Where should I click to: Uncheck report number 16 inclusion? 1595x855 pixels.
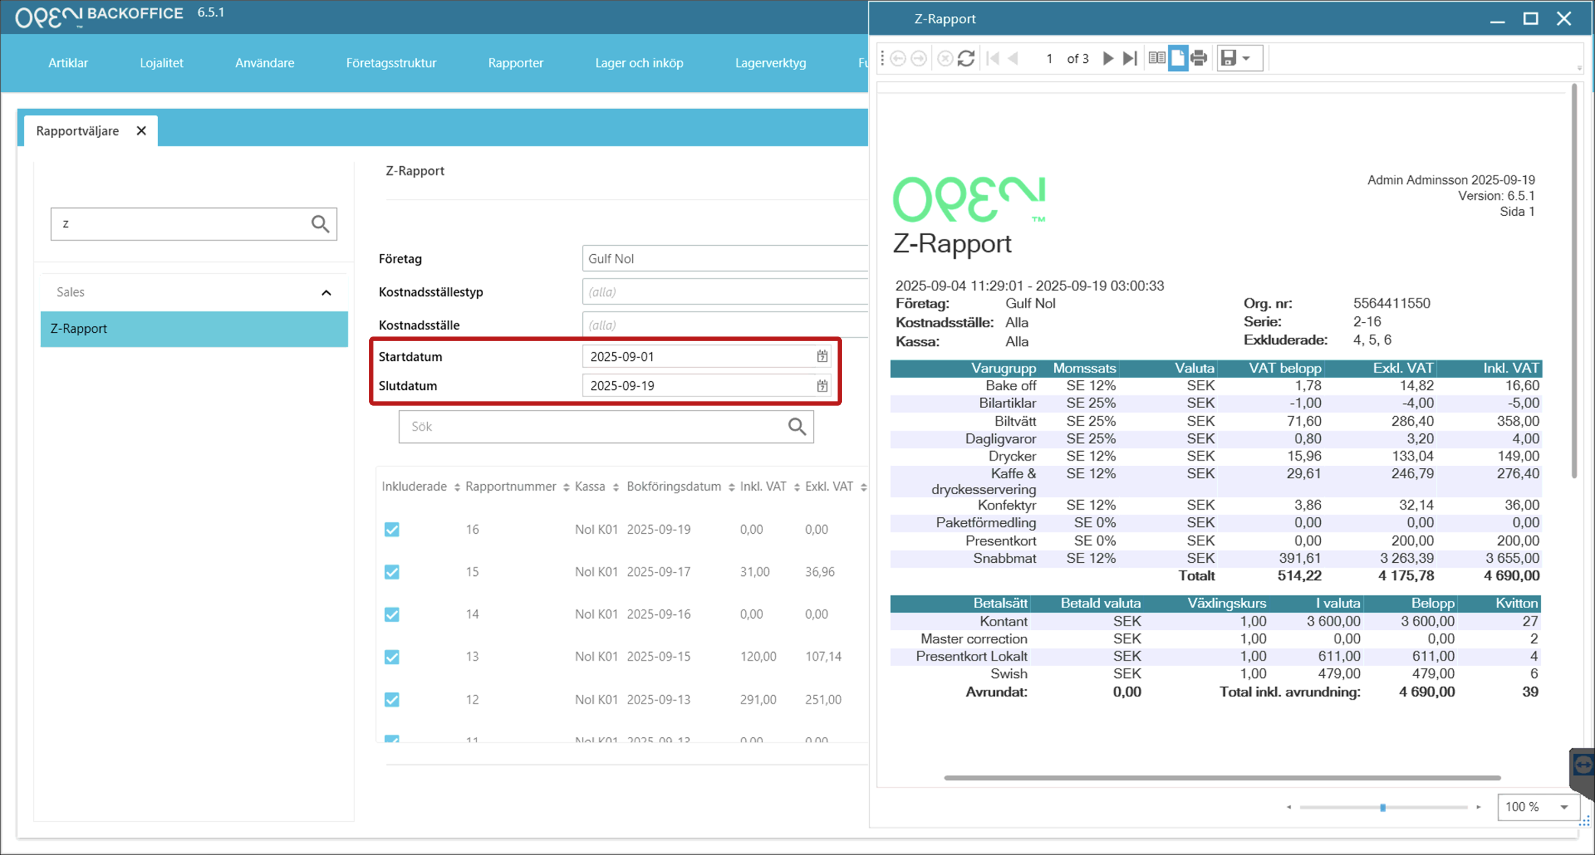pos(392,530)
